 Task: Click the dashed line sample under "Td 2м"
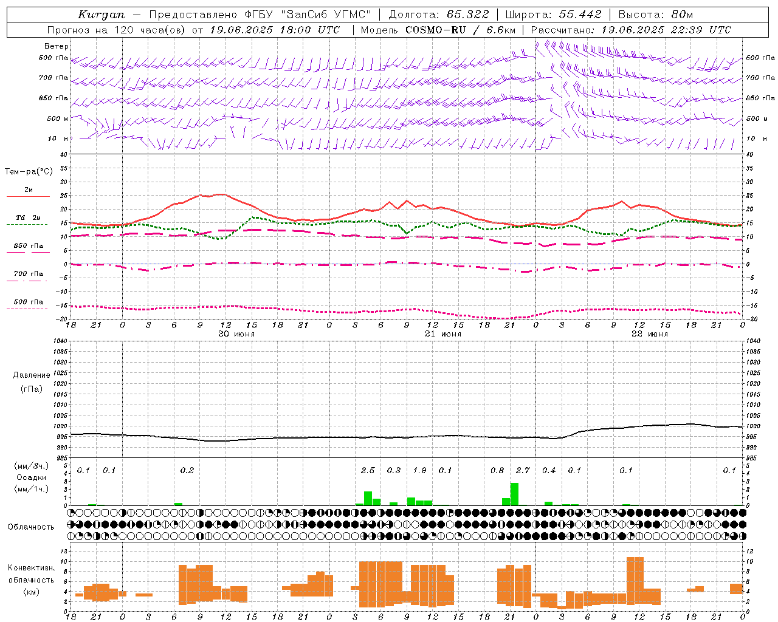pyautogui.click(x=27, y=225)
